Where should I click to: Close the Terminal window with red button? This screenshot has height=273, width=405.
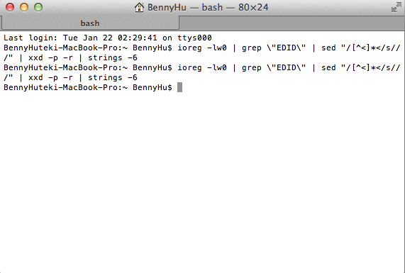click(10, 7)
